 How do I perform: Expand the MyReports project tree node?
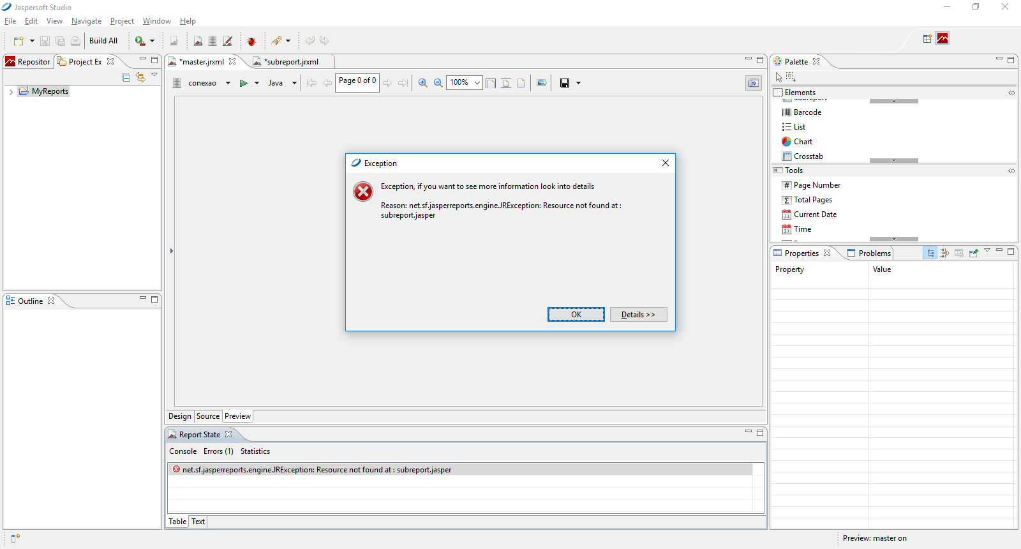coord(11,92)
